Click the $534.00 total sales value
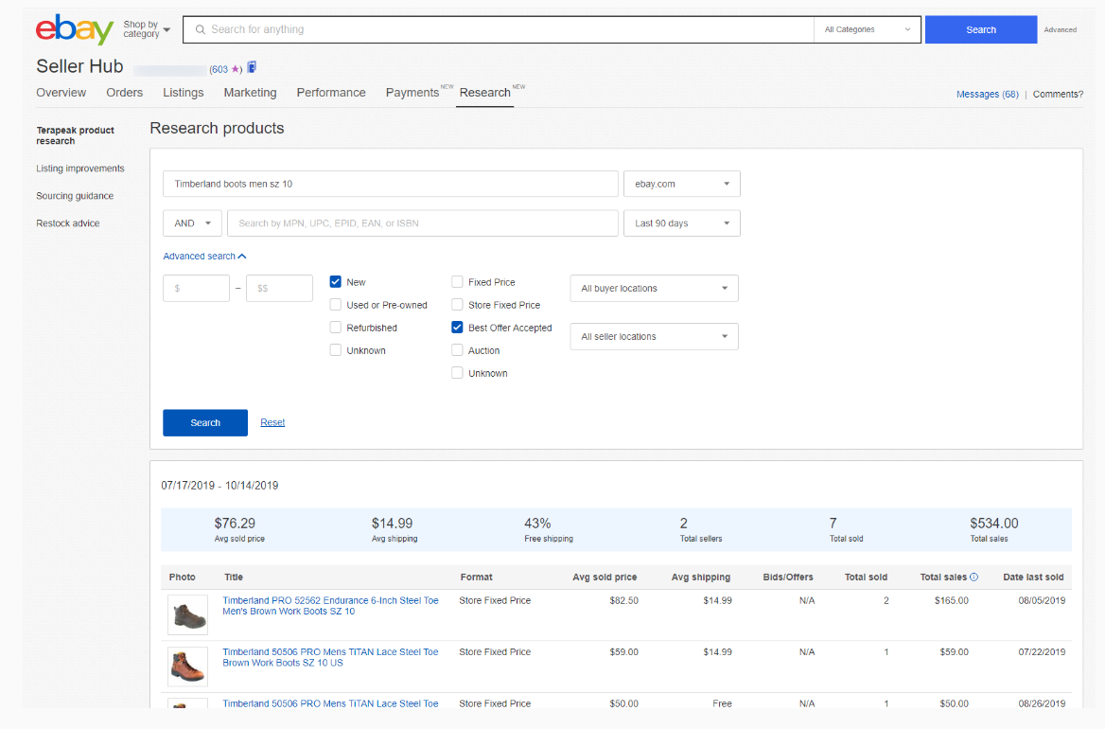1105x729 pixels. [x=993, y=524]
